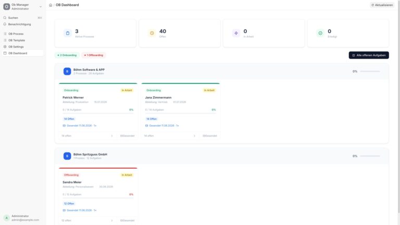The image size is (400, 225).
Task: Click the progress bar of Böhm Software & APP
Action: tap(370, 71)
